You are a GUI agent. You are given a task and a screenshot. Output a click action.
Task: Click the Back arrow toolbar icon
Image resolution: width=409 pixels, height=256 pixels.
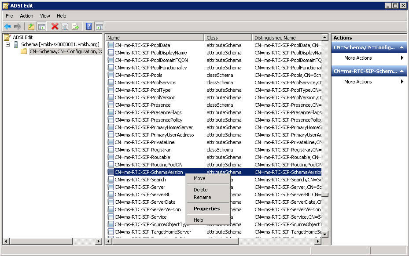click(x=7, y=26)
